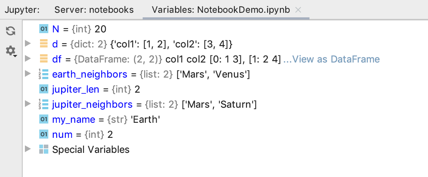This screenshot has height=177, width=428.
Task: Click the DataFrame icon beside df
Action: (x=44, y=59)
